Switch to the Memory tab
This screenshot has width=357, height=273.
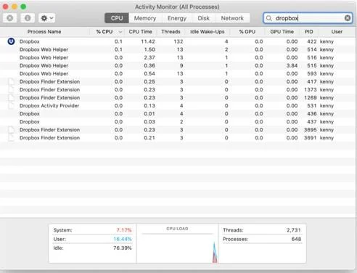[x=145, y=18]
